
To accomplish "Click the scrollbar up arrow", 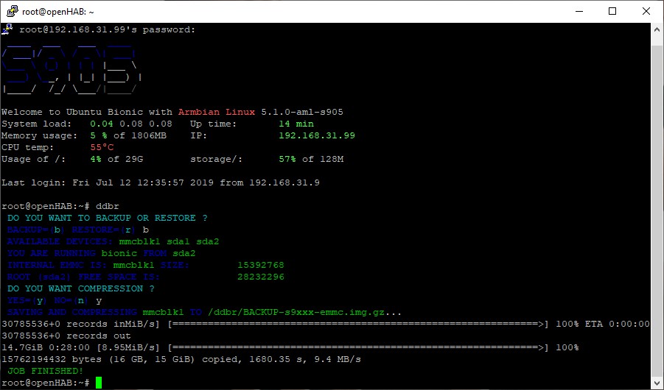I will 657,29.
